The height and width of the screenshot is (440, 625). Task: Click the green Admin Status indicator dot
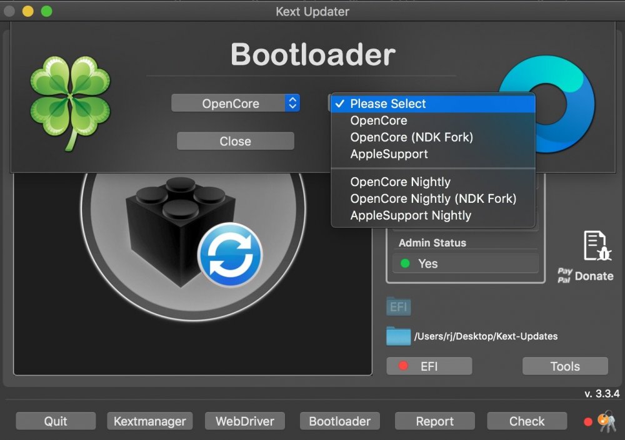405,263
